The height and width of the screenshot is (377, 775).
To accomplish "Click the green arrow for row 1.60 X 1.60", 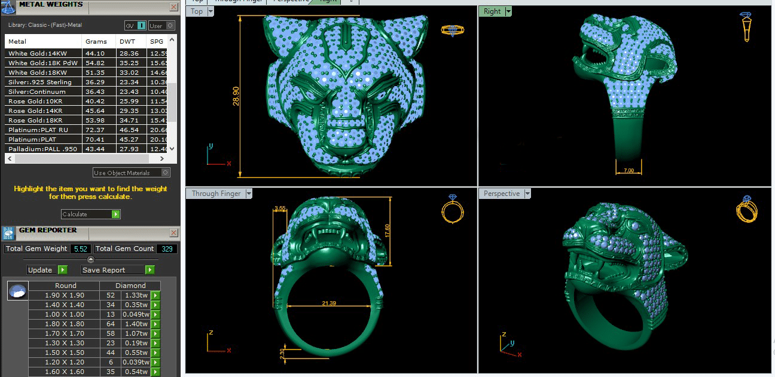I will point(155,372).
